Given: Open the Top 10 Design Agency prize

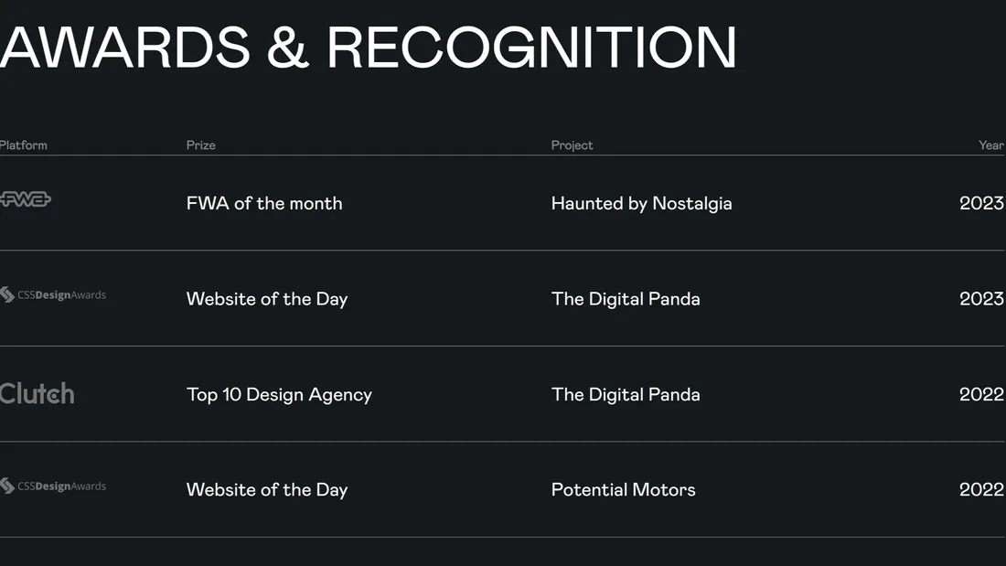Looking at the screenshot, I should coord(279,394).
